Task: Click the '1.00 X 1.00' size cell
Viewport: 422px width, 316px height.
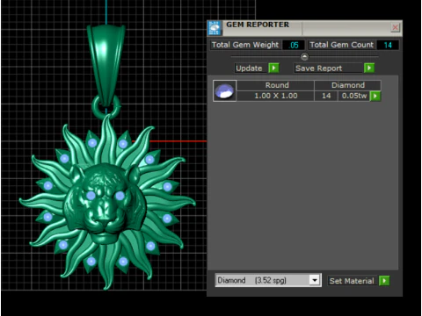Action: click(275, 96)
